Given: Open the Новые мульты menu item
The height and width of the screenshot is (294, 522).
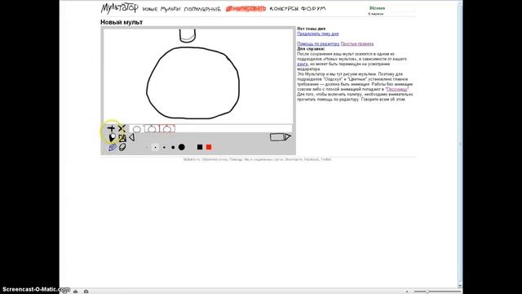Looking at the screenshot, I should (x=161, y=9).
